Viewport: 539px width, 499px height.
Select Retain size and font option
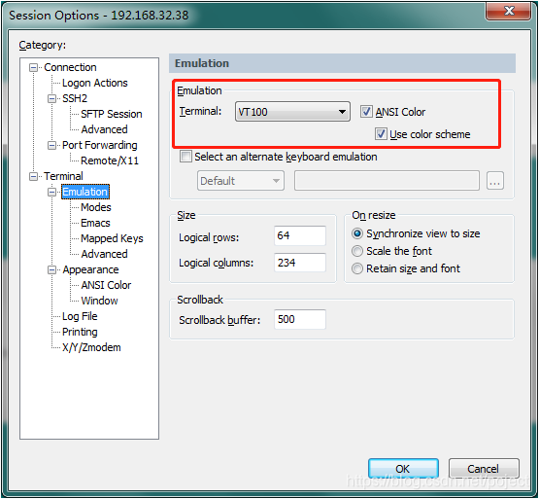click(x=357, y=268)
